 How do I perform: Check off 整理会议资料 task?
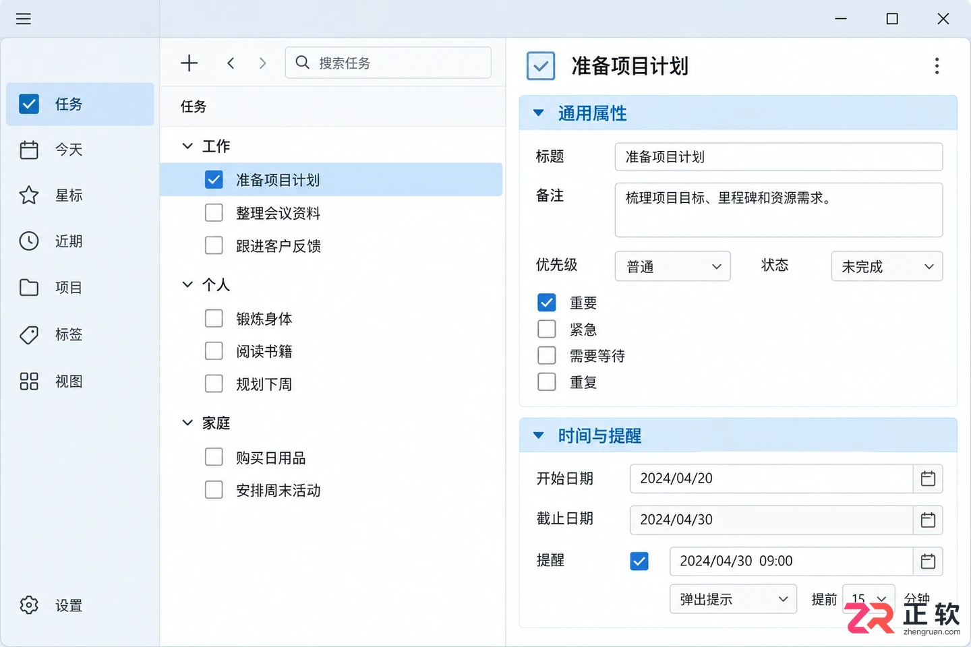pyautogui.click(x=214, y=213)
